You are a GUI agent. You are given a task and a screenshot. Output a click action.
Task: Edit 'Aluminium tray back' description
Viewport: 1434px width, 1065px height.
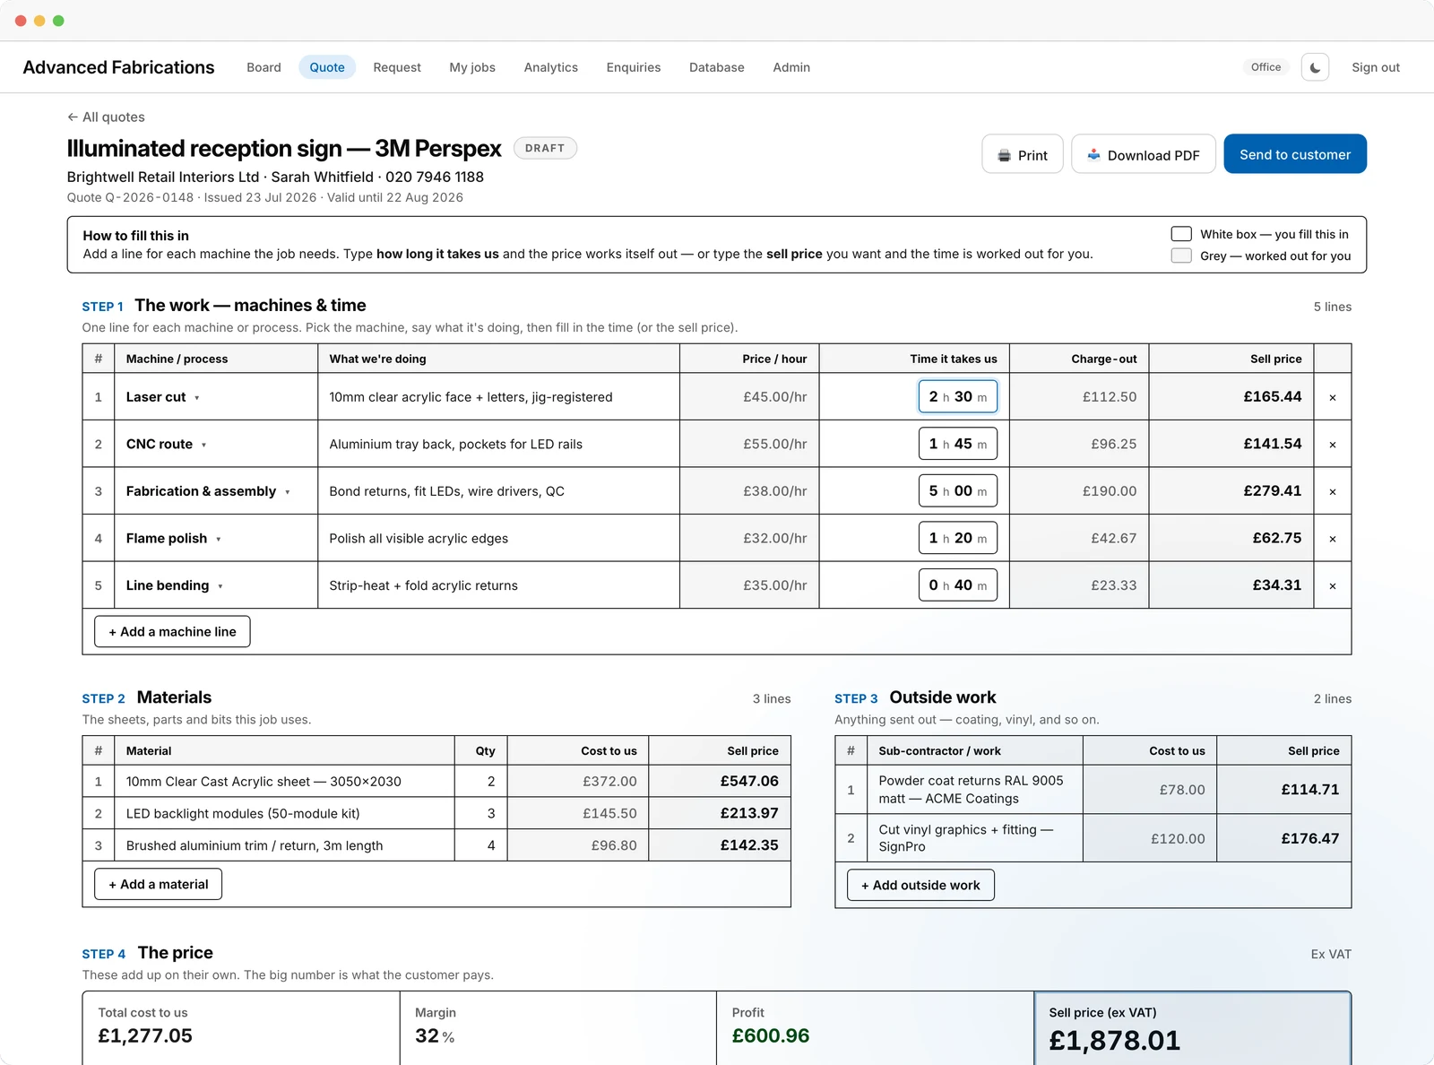pos(498,444)
